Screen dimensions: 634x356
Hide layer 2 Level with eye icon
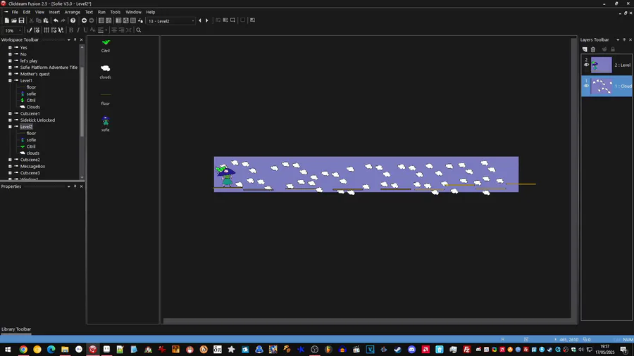(x=586, y=65)
